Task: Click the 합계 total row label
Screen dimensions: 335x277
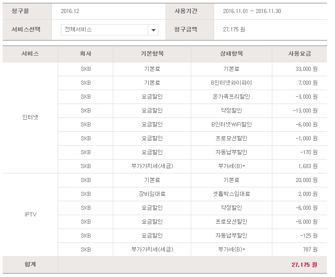Action: 30,264
